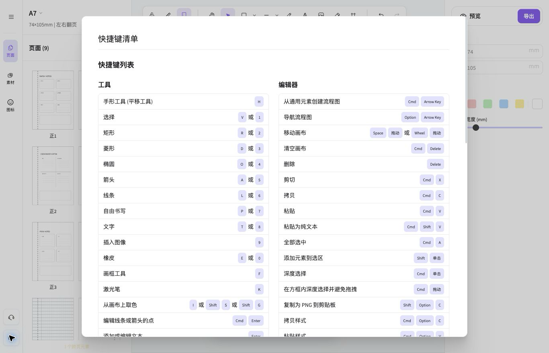The height and width of the screenshot is (353, 549).
Task: Click the height field showing 105
Action: pyautogui.click(x=504, y=67)
